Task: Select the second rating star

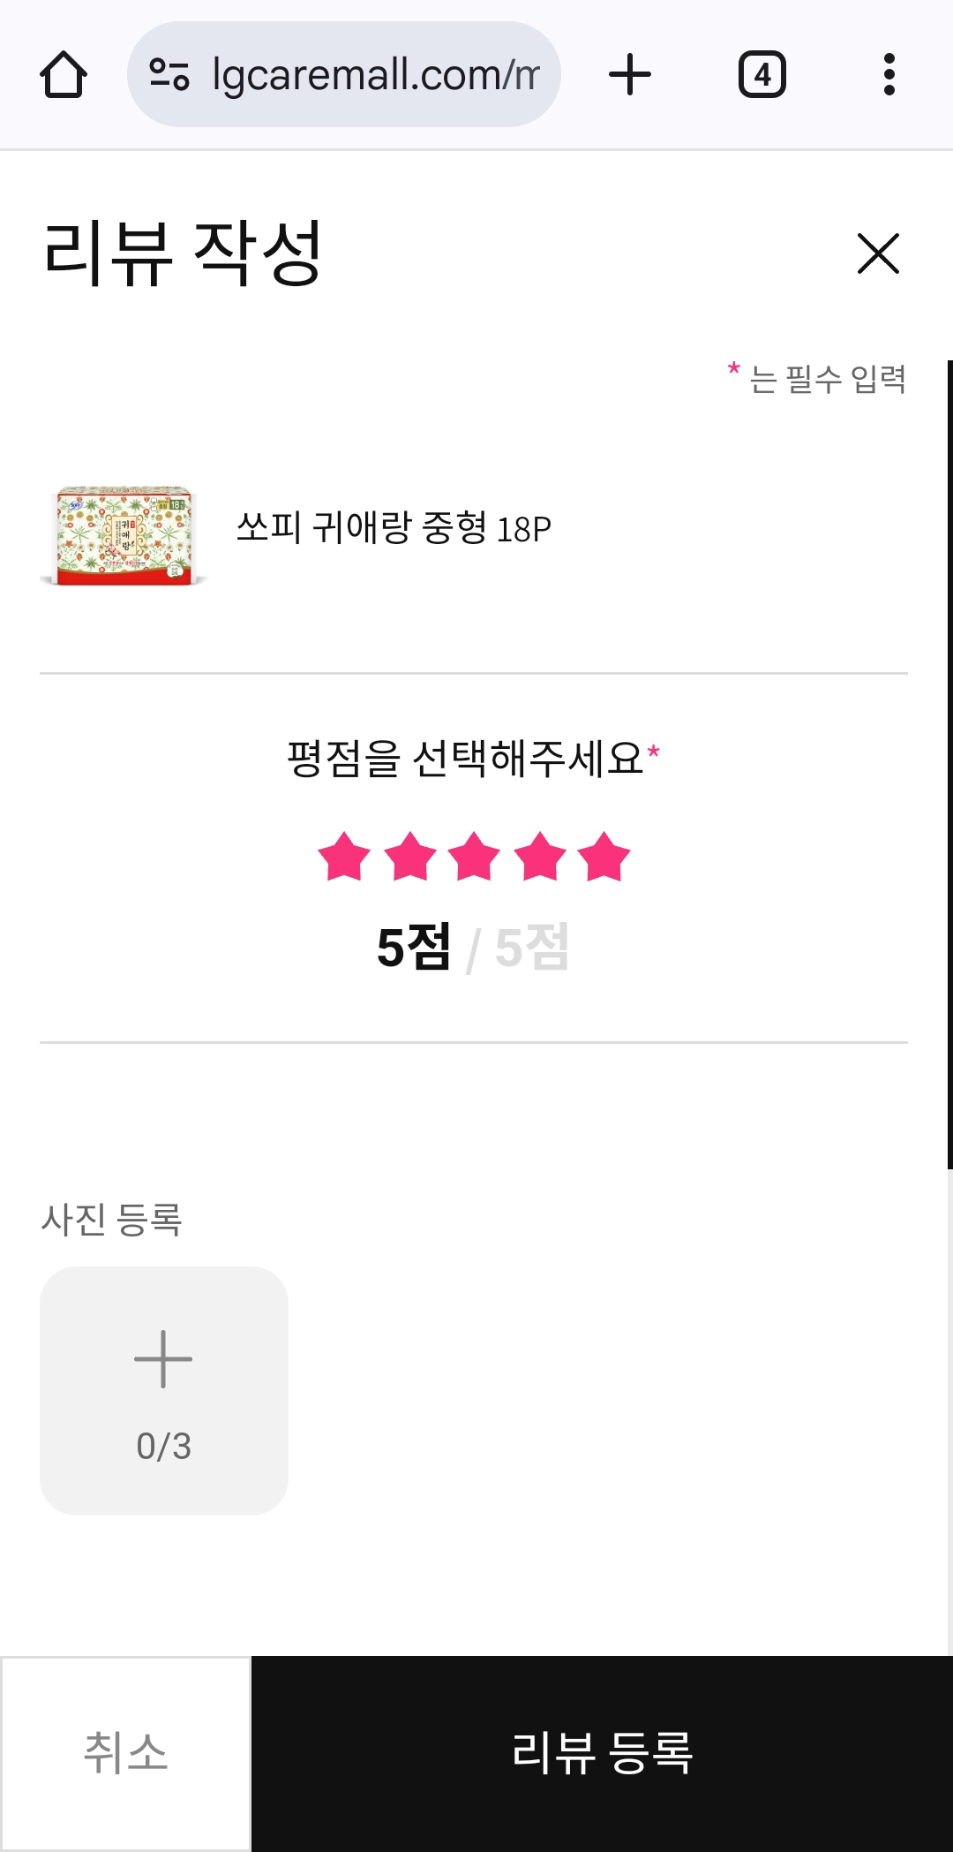Action: 410,857
